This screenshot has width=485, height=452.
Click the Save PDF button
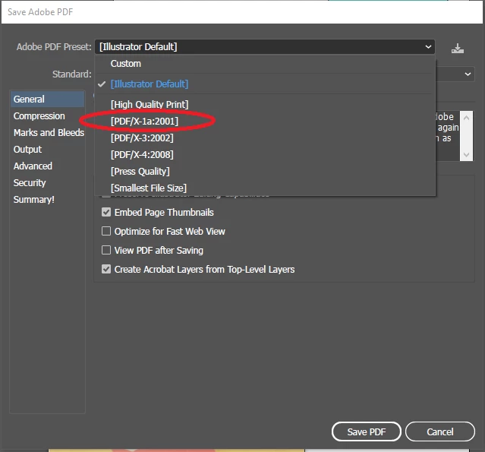coord(367,431)
